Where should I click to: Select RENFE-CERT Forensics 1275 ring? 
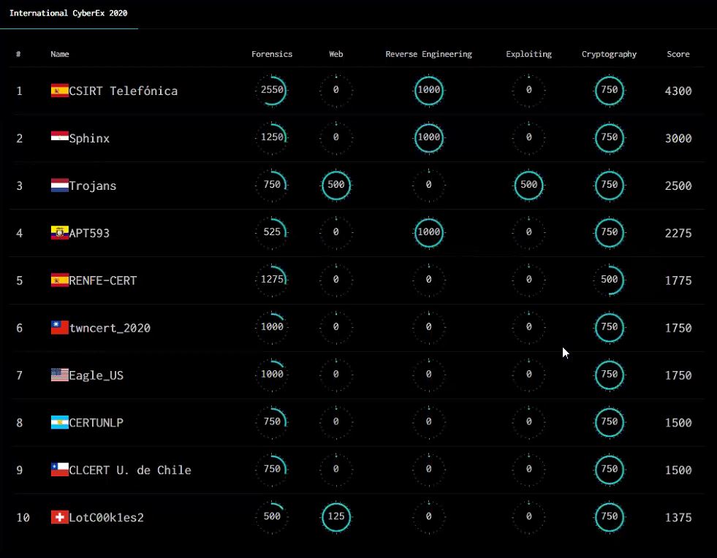pyautogui.click(x=272, y=280)
